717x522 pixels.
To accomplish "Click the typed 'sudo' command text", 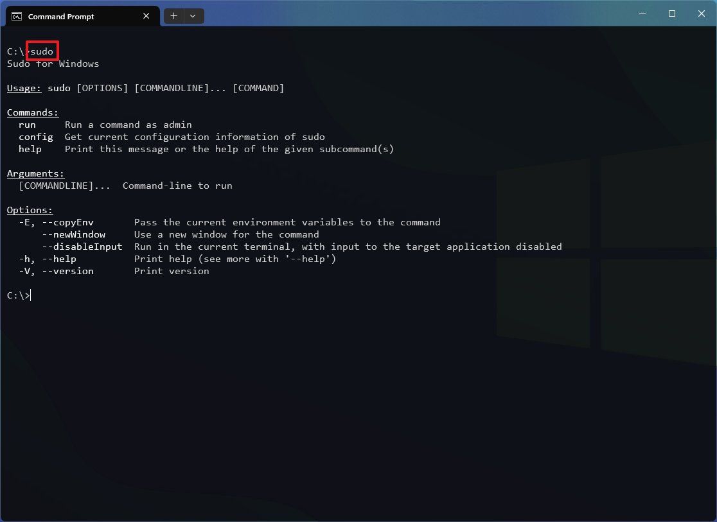I will pos(42,51).
